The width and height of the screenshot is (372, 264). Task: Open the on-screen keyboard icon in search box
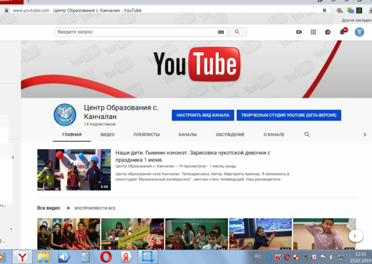221,32
